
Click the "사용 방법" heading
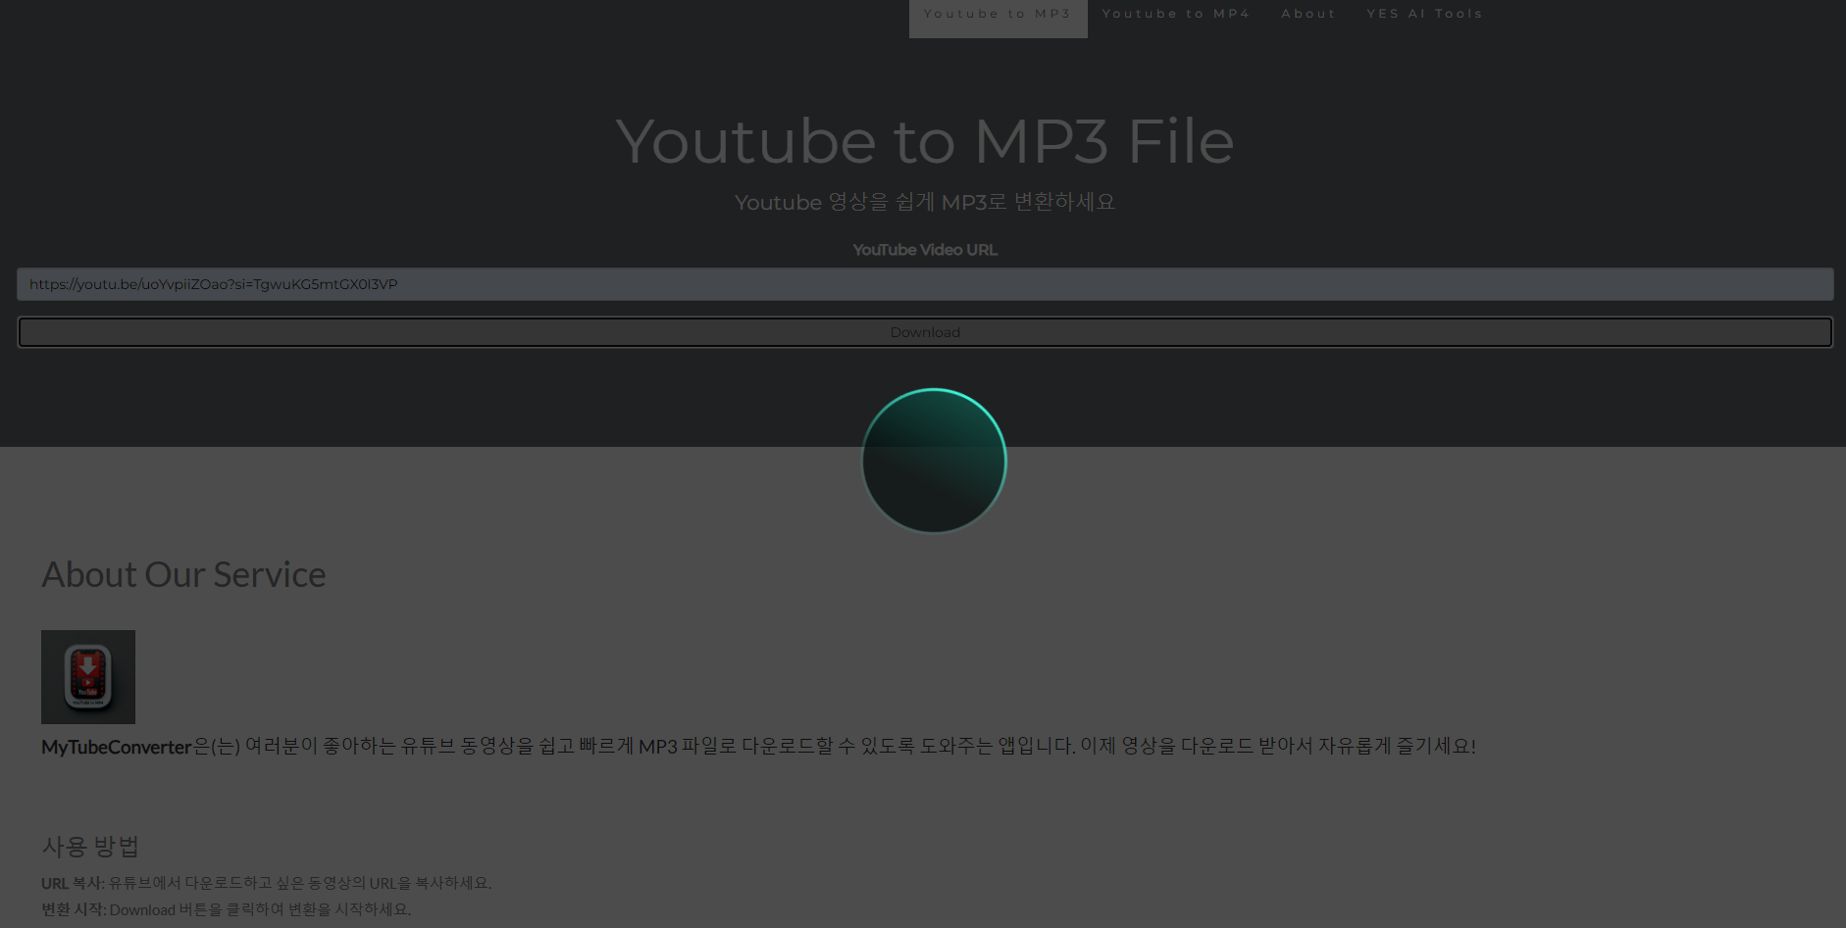tap(90, 846)
